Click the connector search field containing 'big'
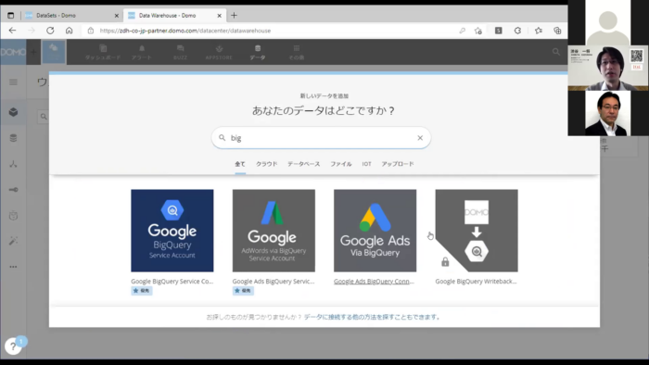The image size is (649, 365). tap(321, 138)
